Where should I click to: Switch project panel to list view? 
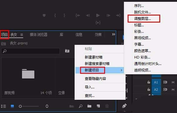tap(4, 106)
